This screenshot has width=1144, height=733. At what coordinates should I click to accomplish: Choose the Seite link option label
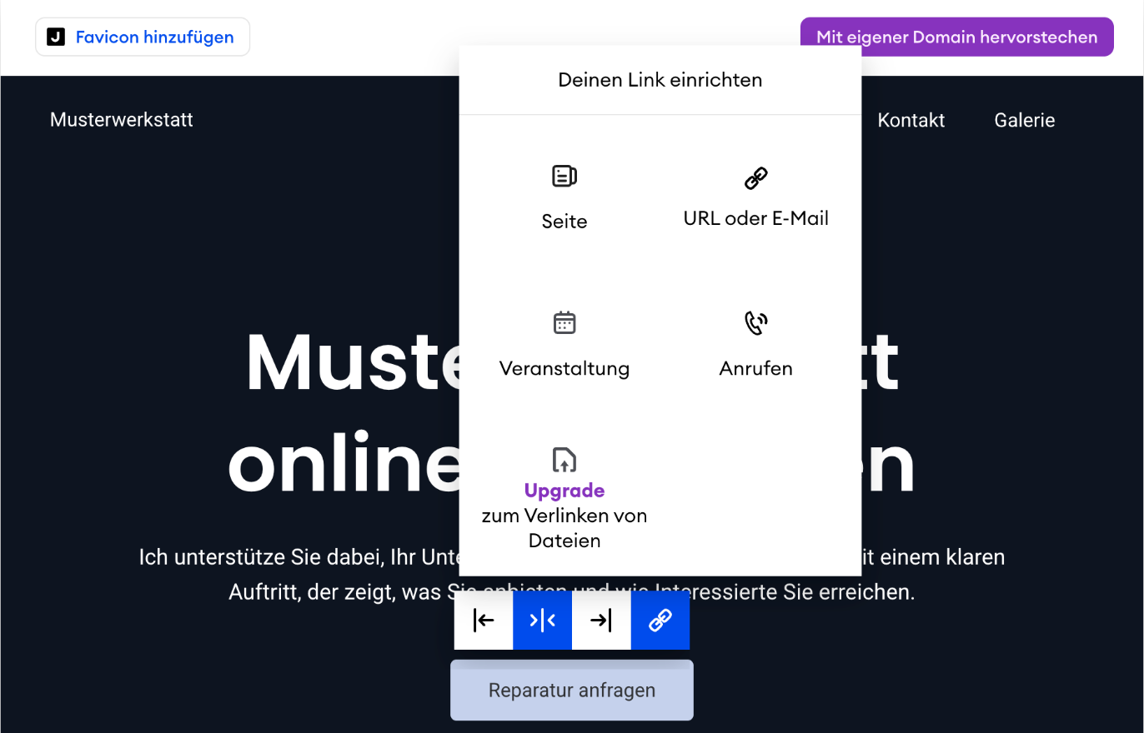[564, 222]
